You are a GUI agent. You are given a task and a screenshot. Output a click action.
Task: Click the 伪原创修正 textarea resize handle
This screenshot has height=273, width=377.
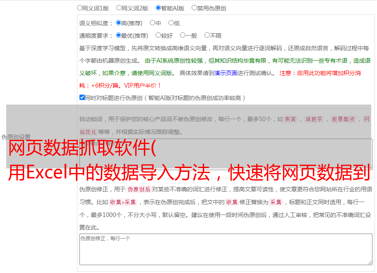[x=370, y=262]
